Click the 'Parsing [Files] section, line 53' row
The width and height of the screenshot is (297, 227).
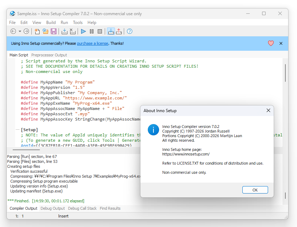(32, 161)
